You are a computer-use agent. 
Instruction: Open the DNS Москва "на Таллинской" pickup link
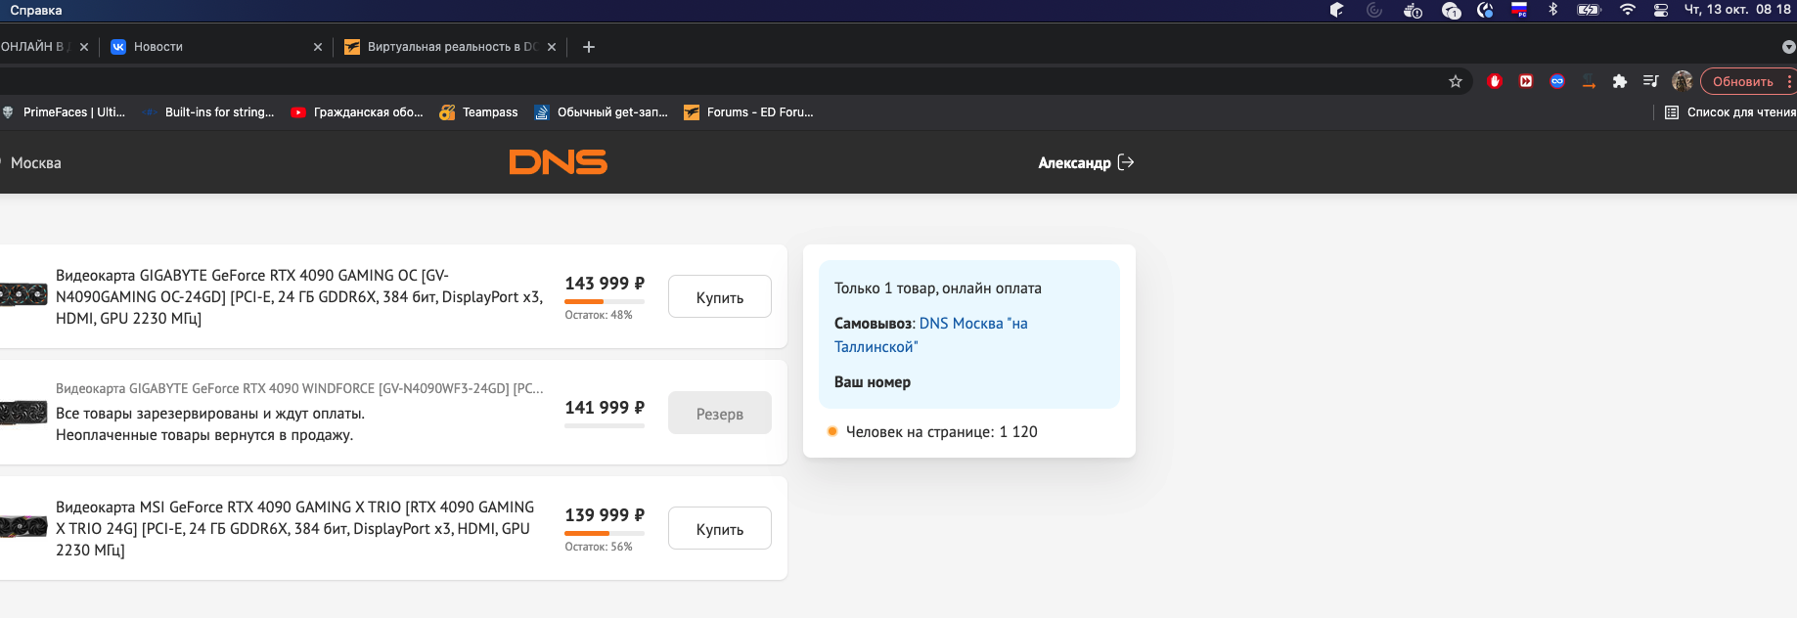coord(931,335)
